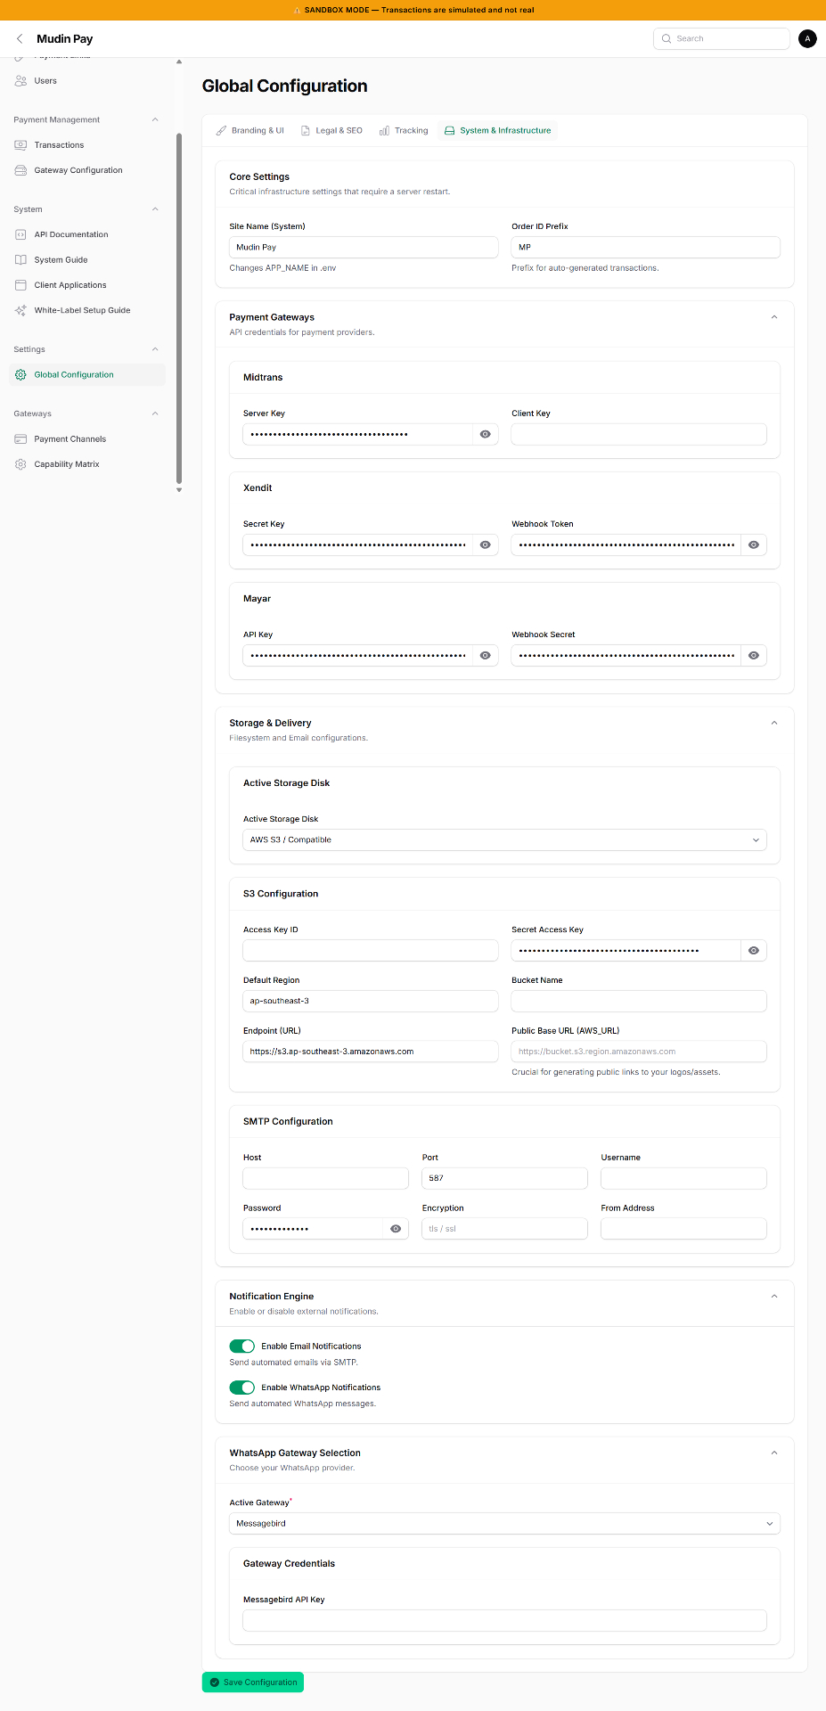Focus the Site Name (System) field
This screenshot has height=1711, width=826.
pyautogui.click(x=364, y=247)
